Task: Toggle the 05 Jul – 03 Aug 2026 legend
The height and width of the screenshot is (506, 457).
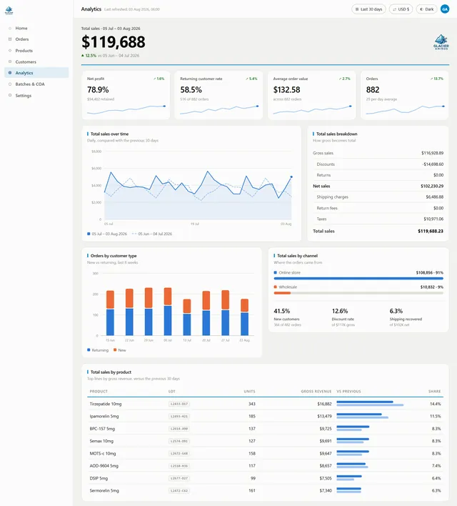Action: point(107,234)
